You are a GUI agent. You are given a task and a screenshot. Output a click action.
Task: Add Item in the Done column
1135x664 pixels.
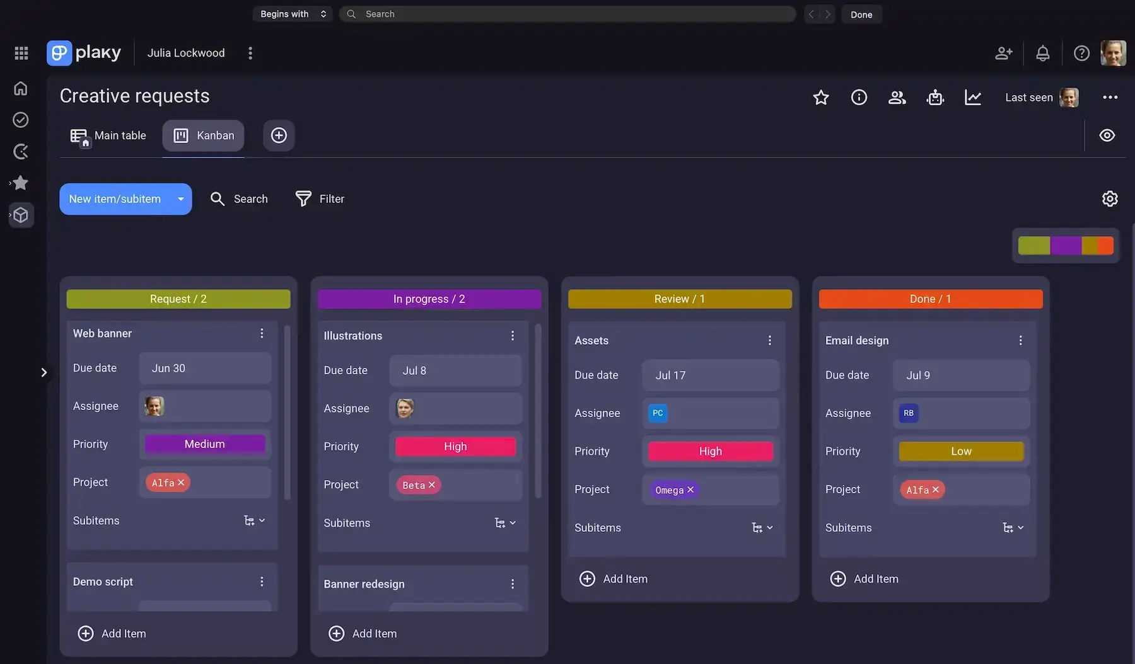864,579
